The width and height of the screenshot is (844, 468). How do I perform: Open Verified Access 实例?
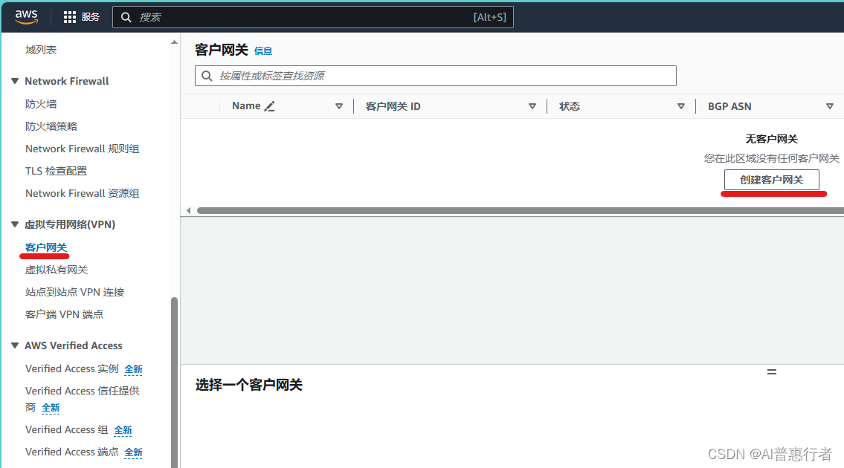point(72,368)
